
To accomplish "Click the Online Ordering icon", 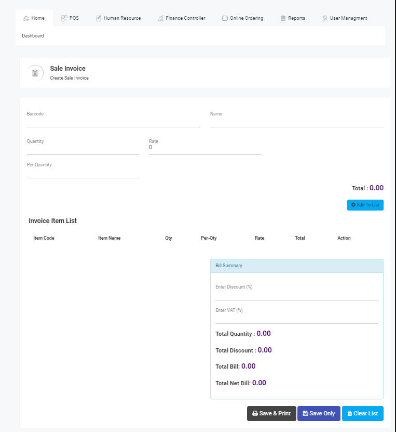I will coord(225,18).
